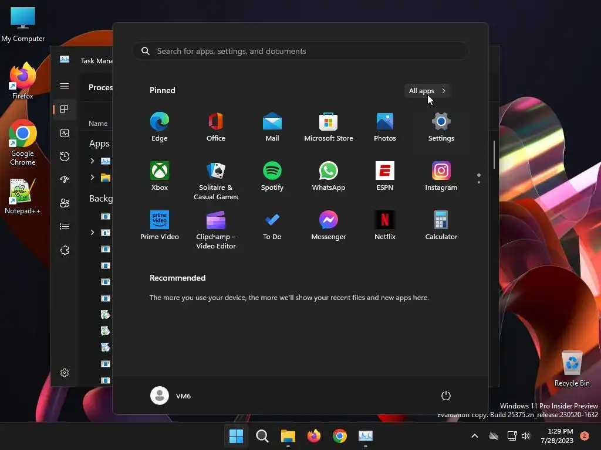Open Solitaire & Casual Games
The width and height of the screenshot is (601, 450).
point(216,181)
